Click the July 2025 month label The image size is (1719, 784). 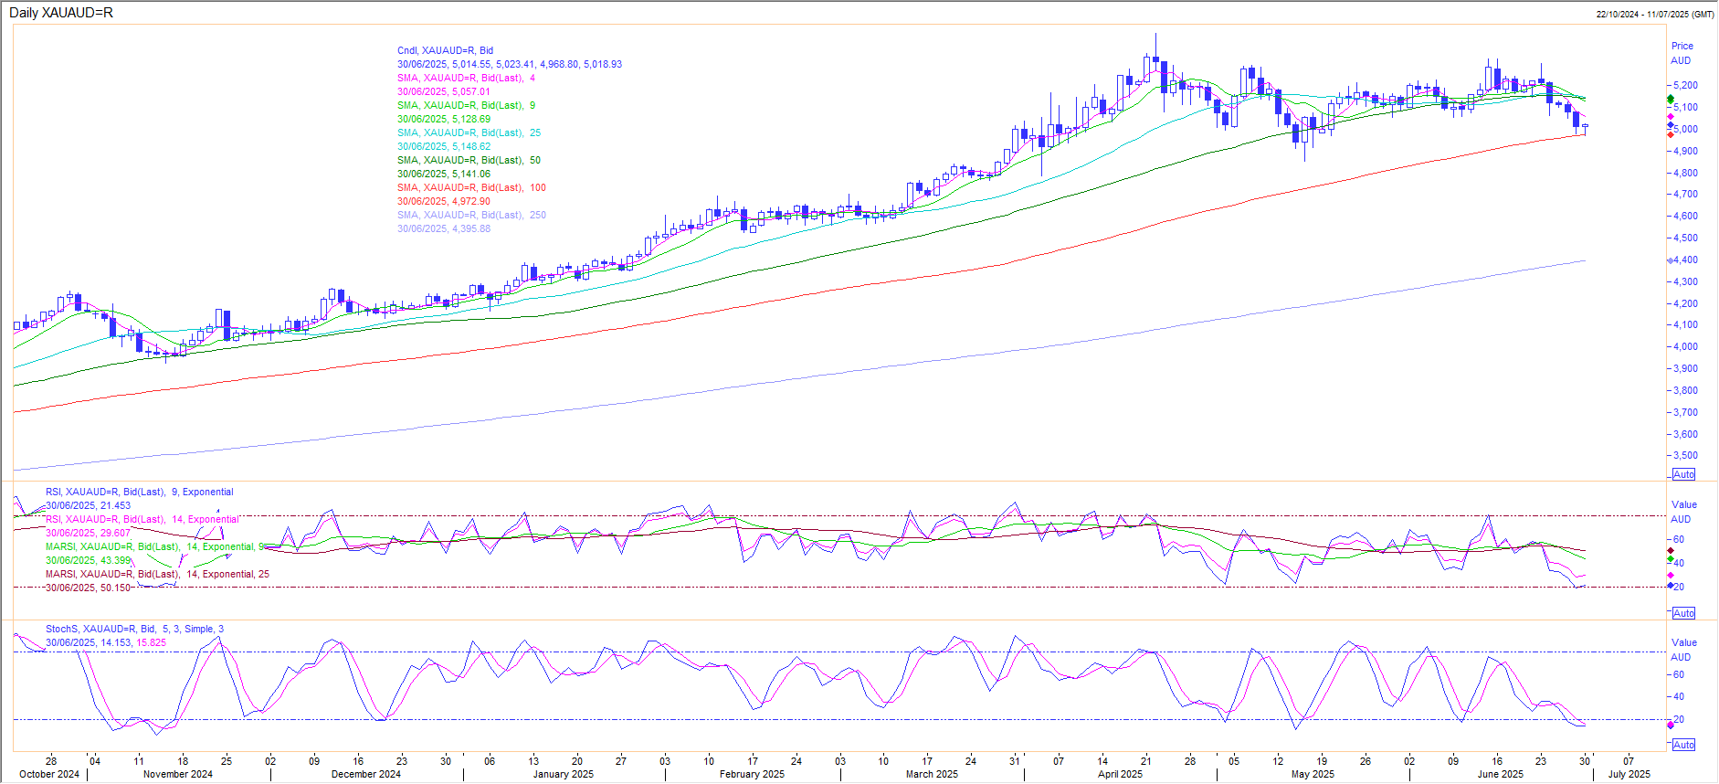pos(1629,774)
